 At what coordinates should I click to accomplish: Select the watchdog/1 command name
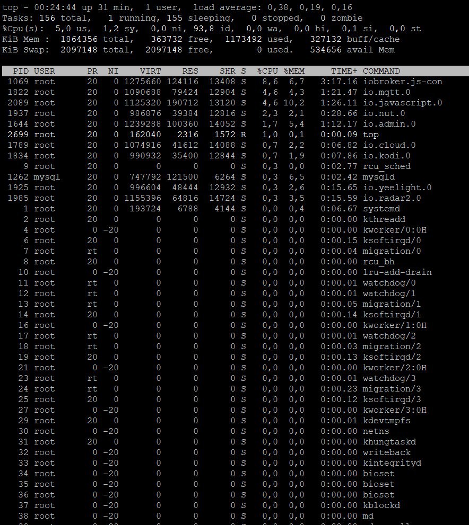click(x=389, y=293)
